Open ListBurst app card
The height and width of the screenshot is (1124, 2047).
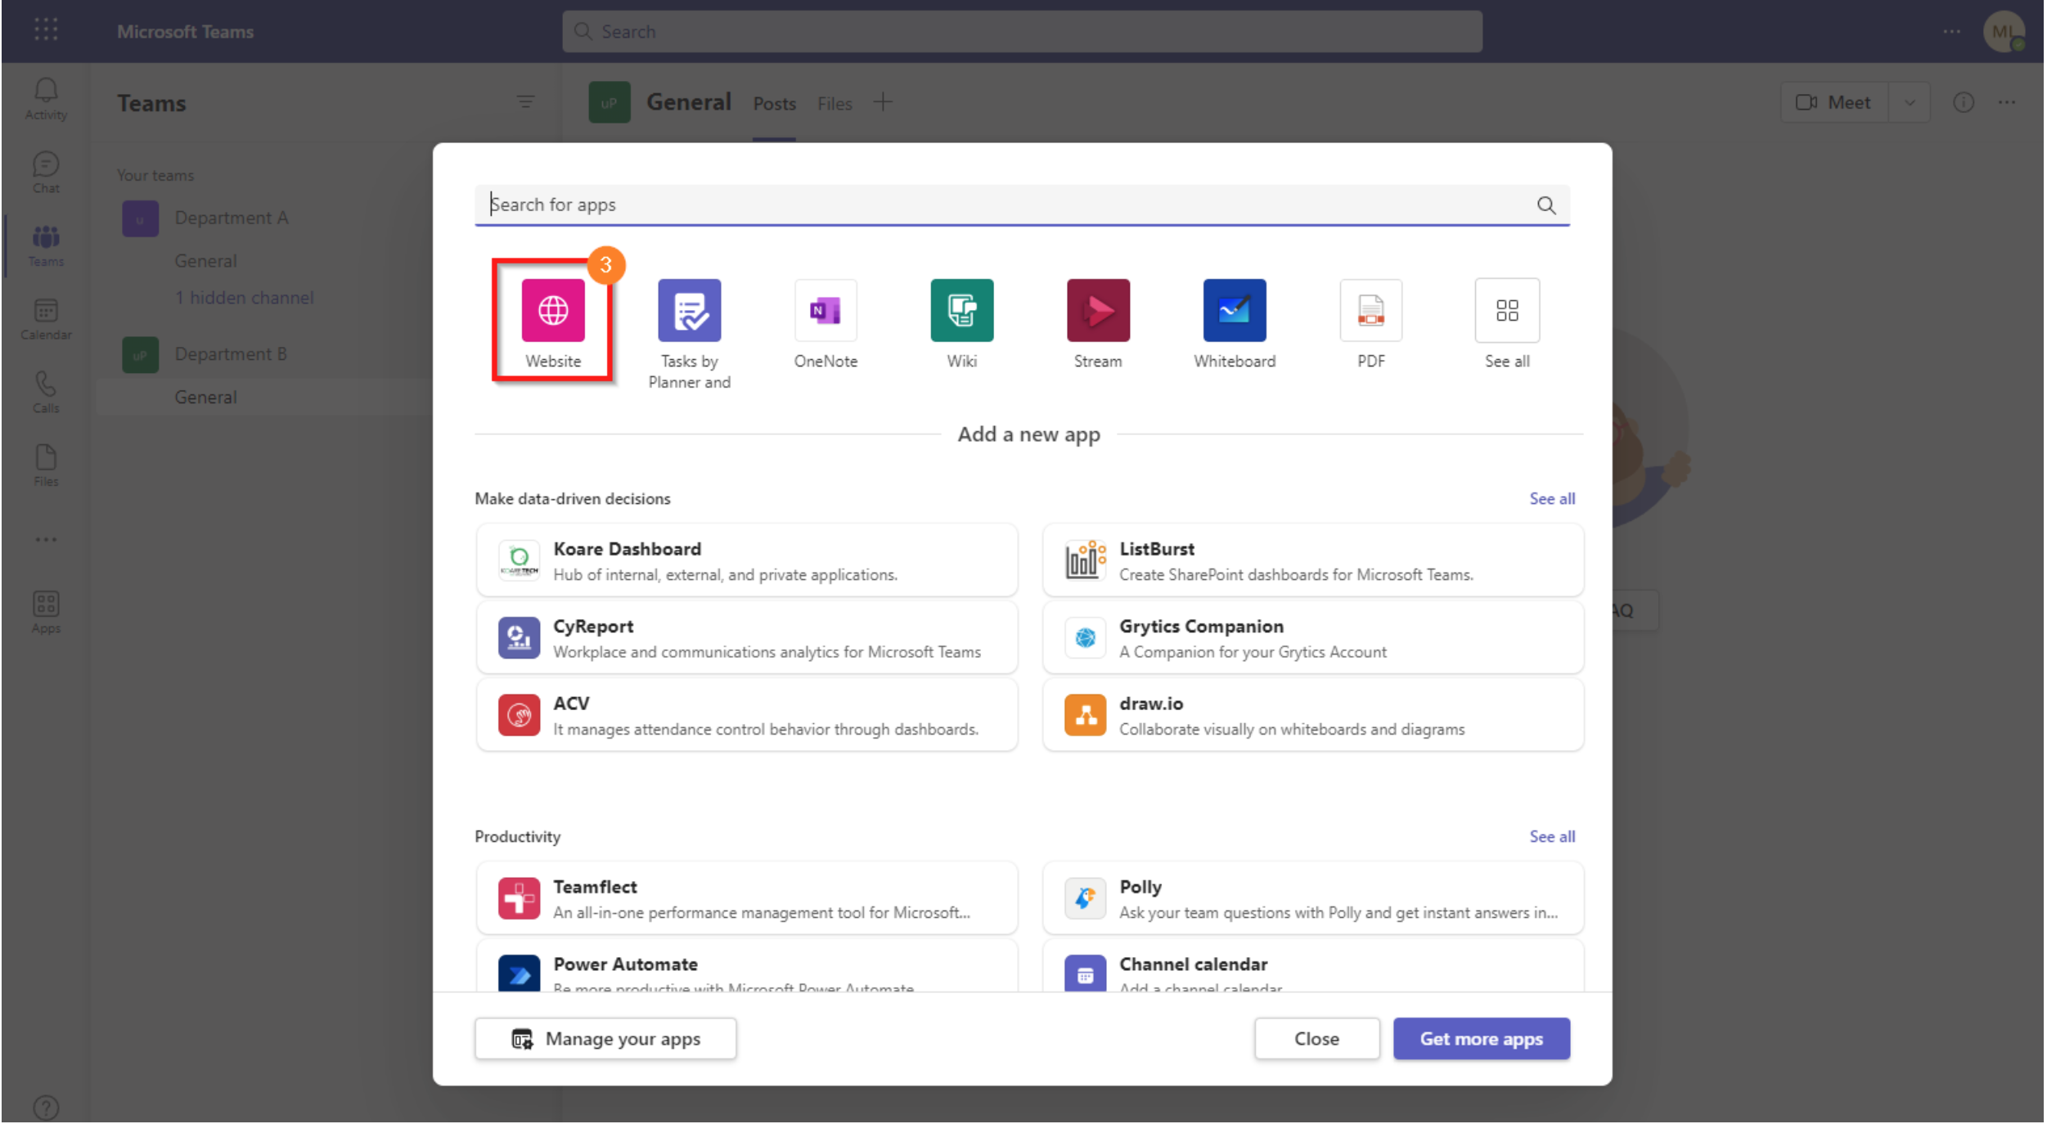pyautogui.click(x=1313, y=560)
